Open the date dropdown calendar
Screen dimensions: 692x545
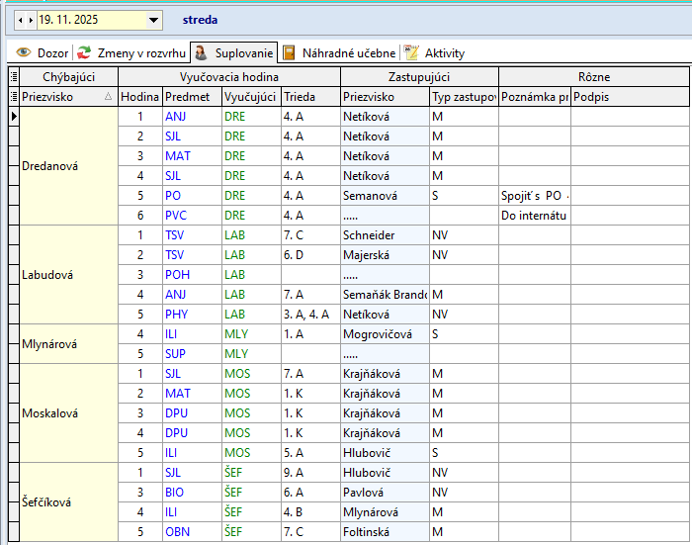[x=153, y=19]
